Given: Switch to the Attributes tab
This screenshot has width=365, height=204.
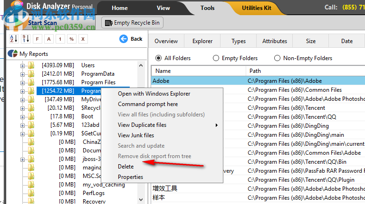Looking at the screenshot, I should click(274, 41).
